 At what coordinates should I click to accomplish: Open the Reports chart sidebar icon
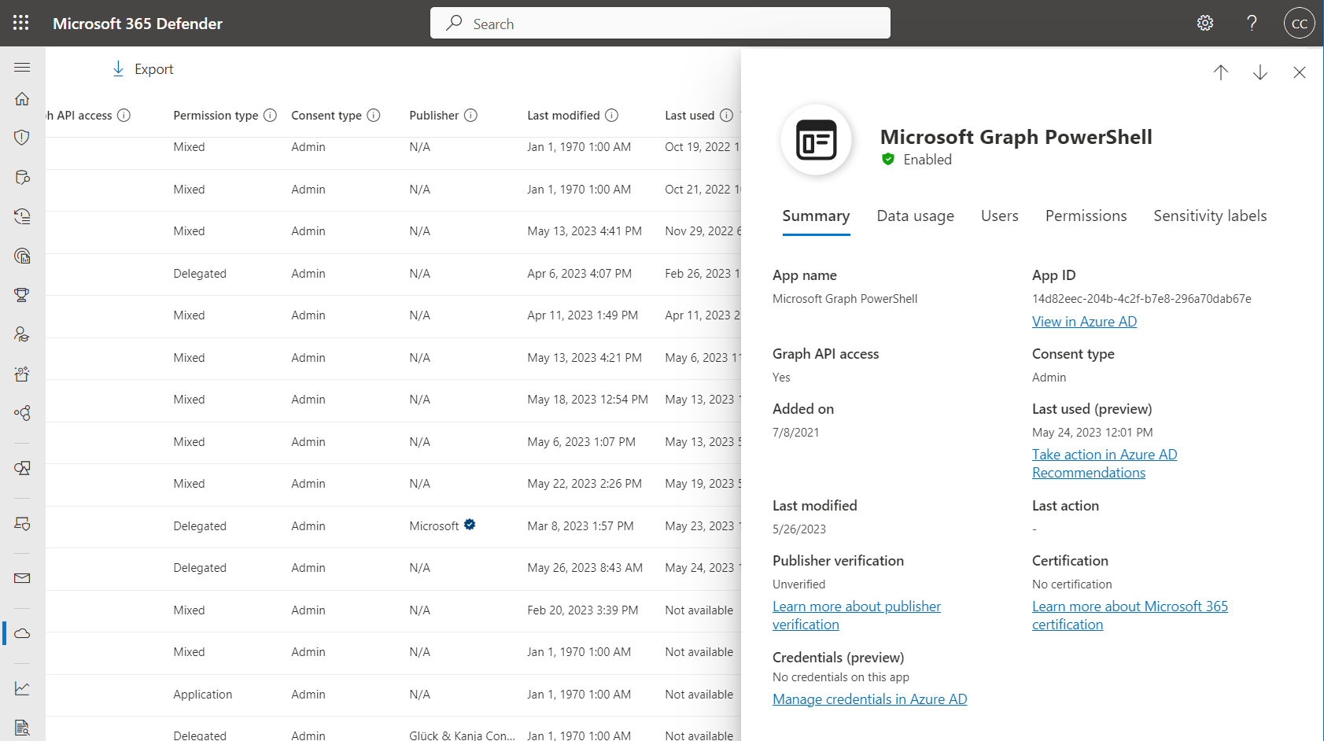point(22,688)
